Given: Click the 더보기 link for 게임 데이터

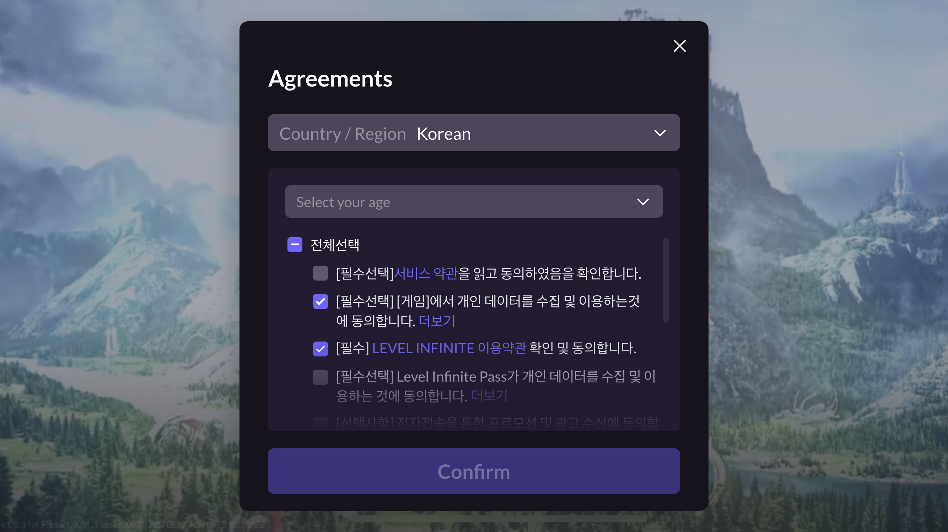Looking at the screenshot, I should [436, 321].
